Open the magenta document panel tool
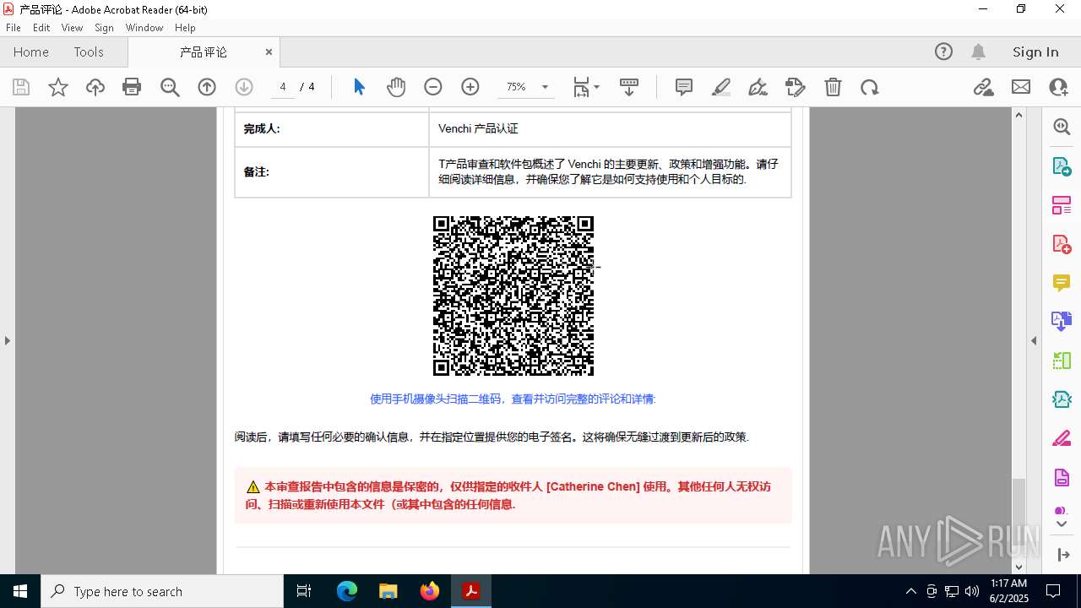 coord(1062,477)
